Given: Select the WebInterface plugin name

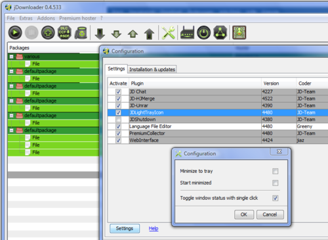Looking at the screenshot, I should click(x=144, y=140).
